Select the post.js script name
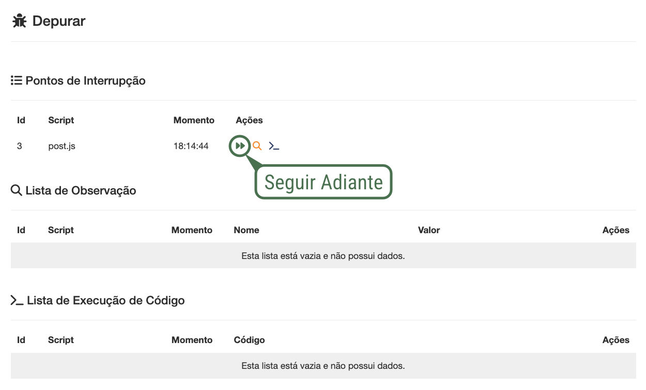Viewport: 646px width, 390px height. pos(61,146)
